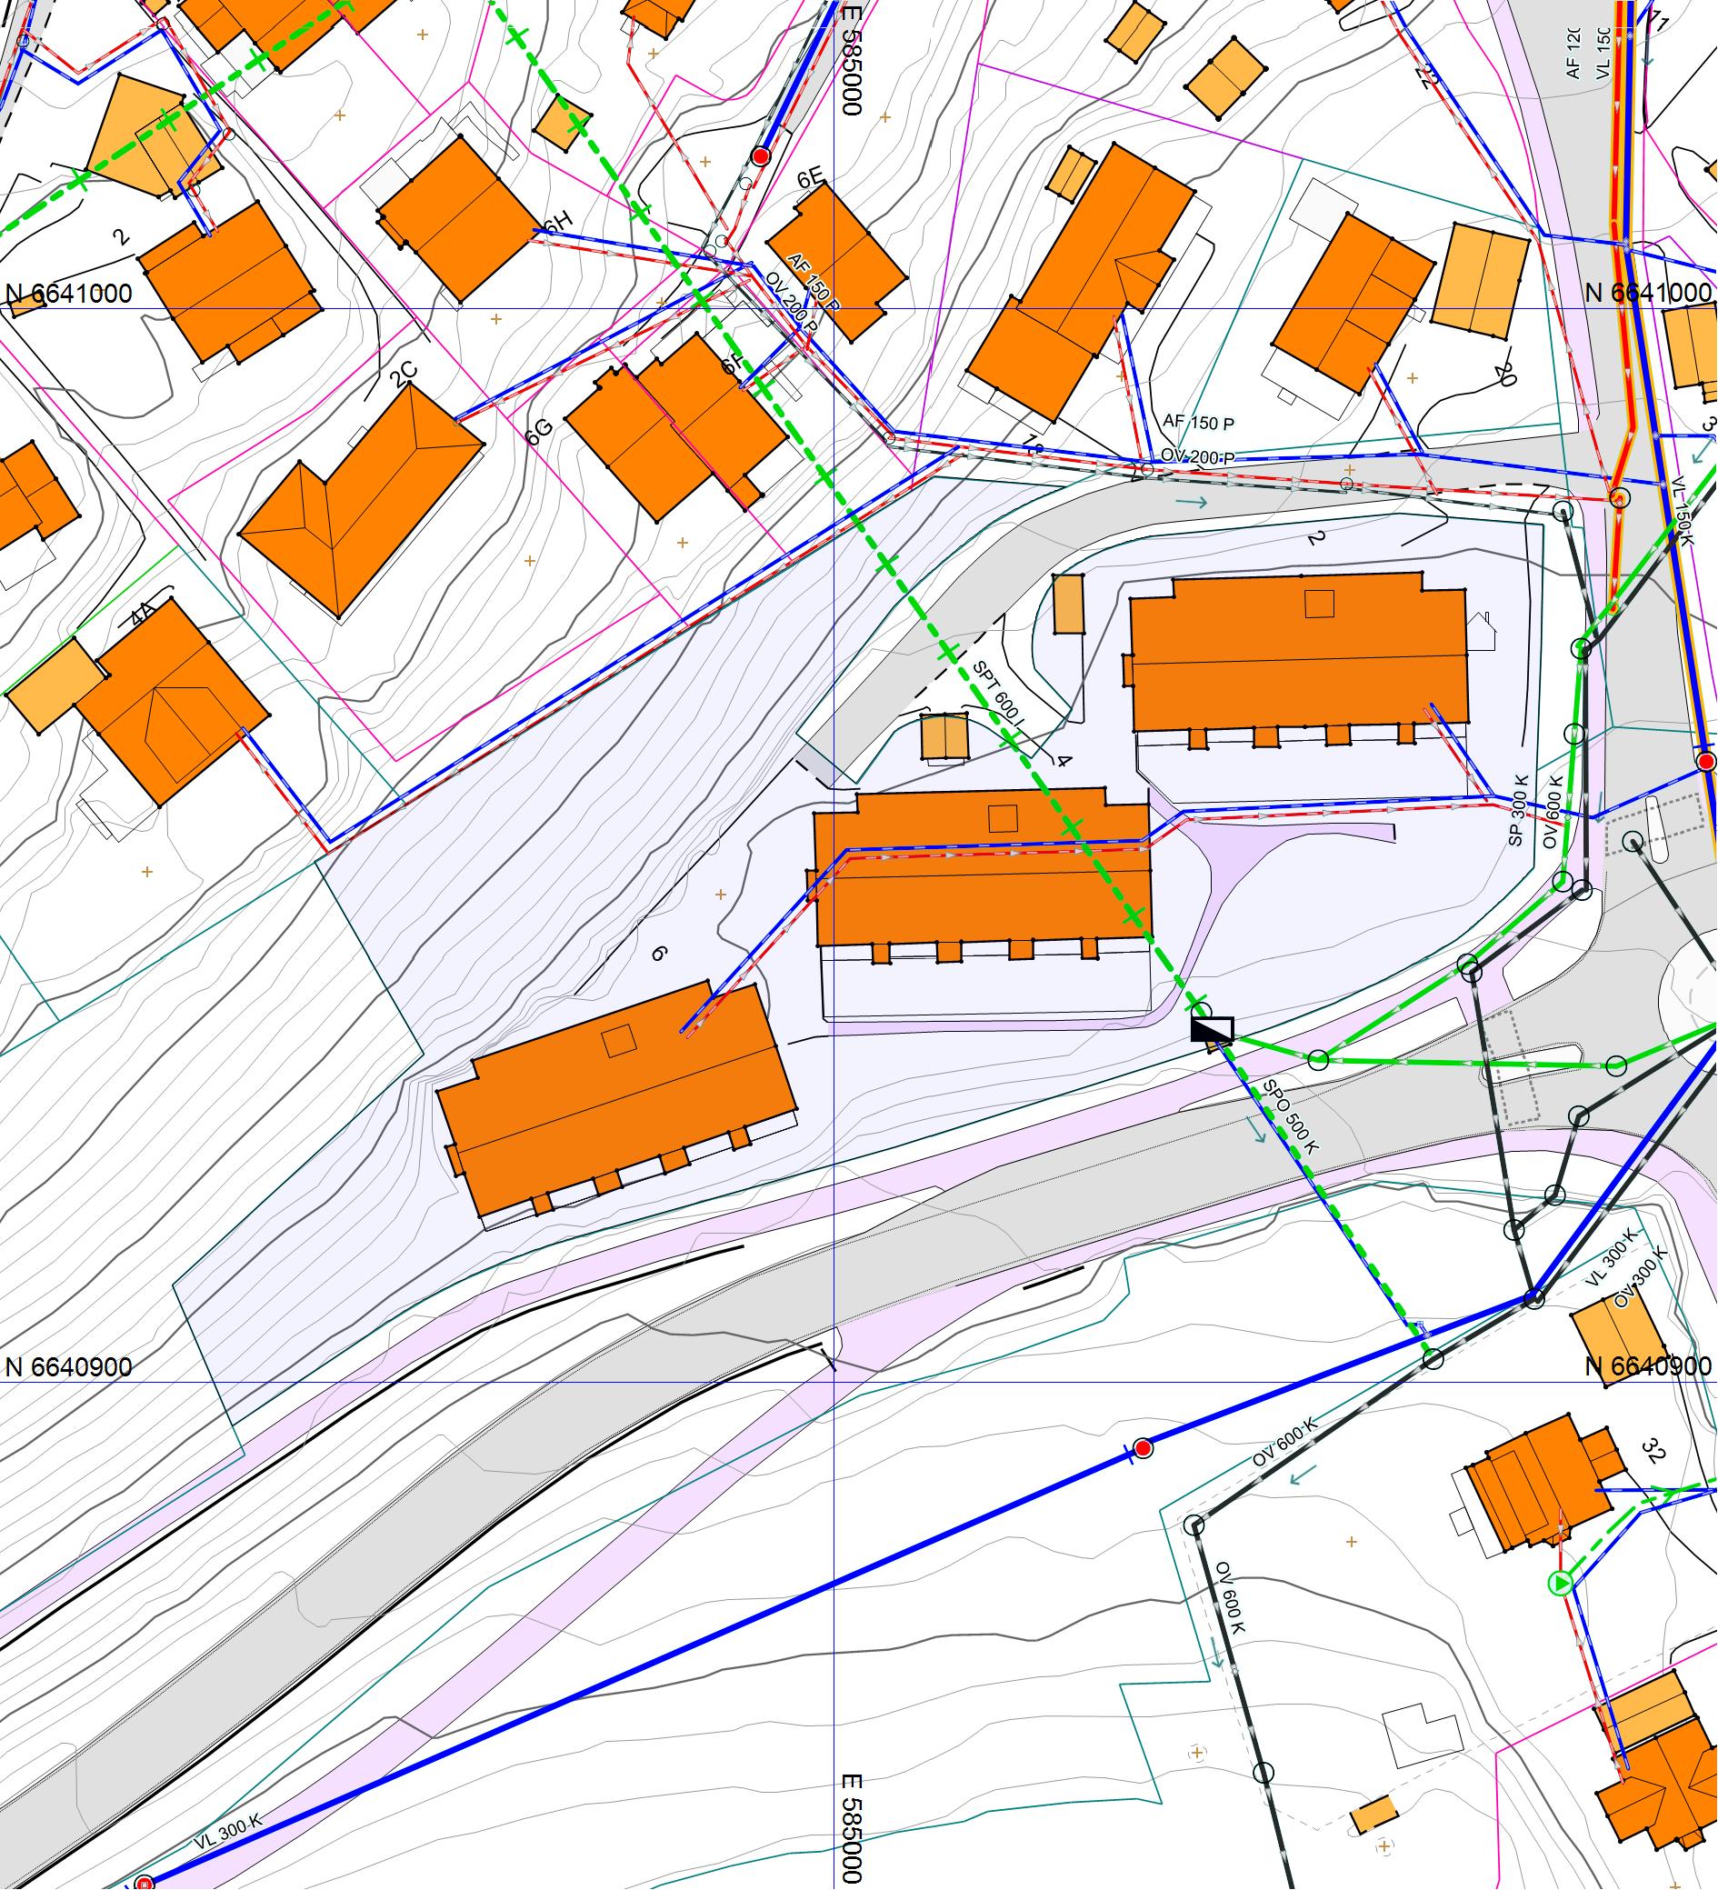Select the 'E 585000' grid label at map bottom
The height and width of the screenshot is (1890, 1718).
click(x=851, y=1828)
